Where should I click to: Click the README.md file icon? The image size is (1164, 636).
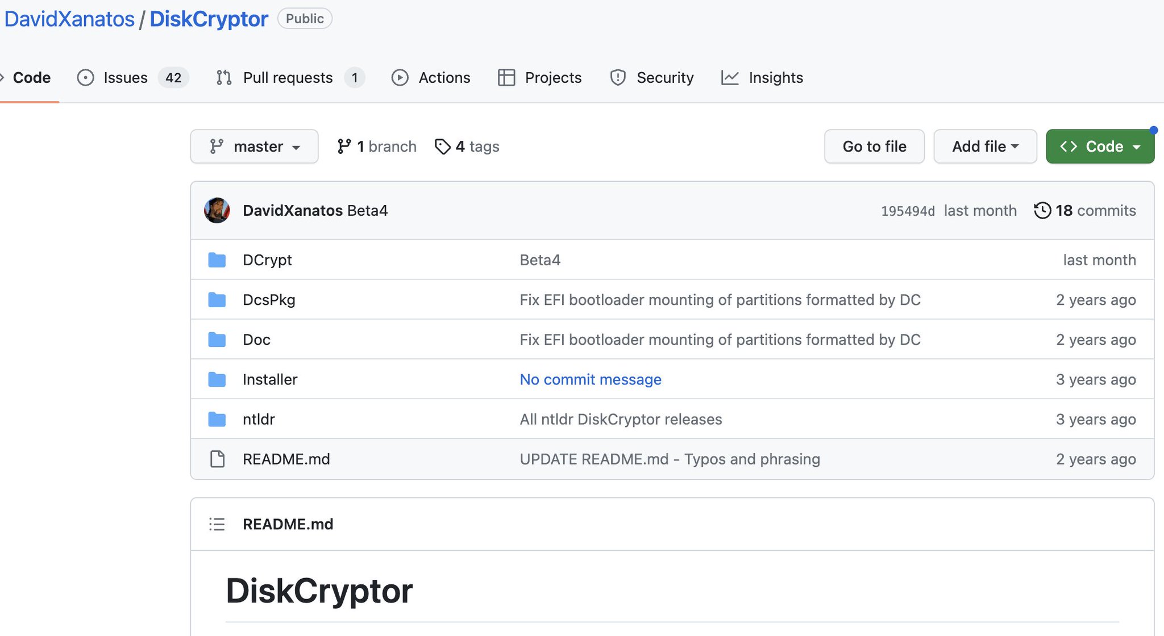[217, 459]
